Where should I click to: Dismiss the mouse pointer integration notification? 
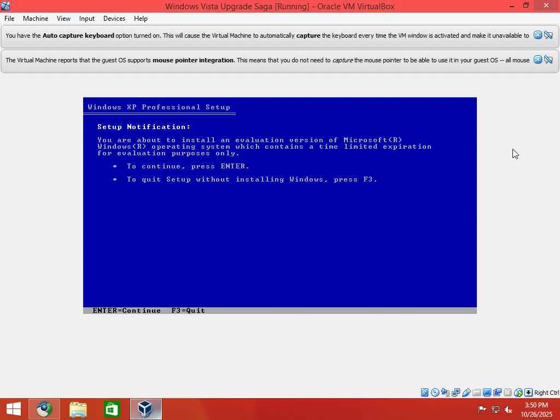(x=538, y=60)
